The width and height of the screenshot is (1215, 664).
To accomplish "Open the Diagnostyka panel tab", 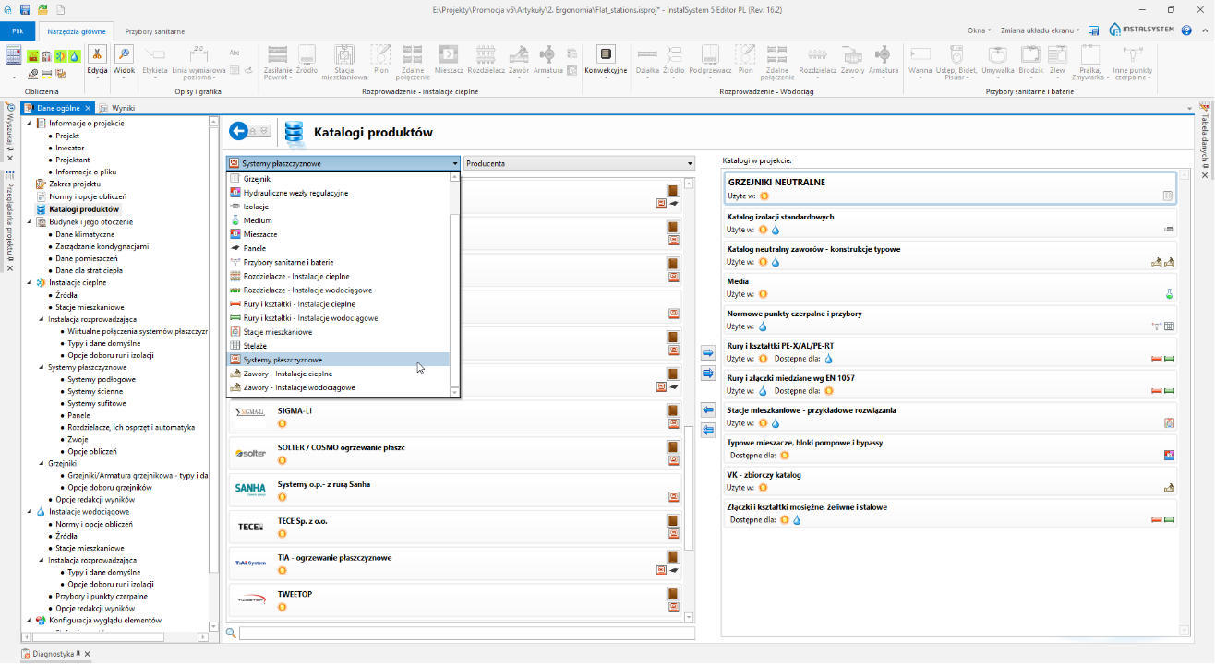I will (57, 654).
